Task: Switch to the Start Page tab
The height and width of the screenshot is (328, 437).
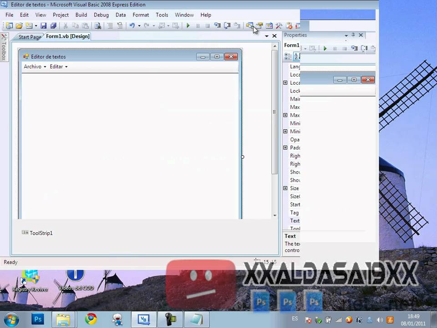Action: 30,37
